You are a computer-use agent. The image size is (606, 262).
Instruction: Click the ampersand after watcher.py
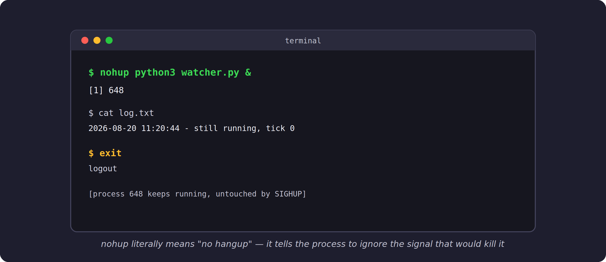tap(248, 73)
